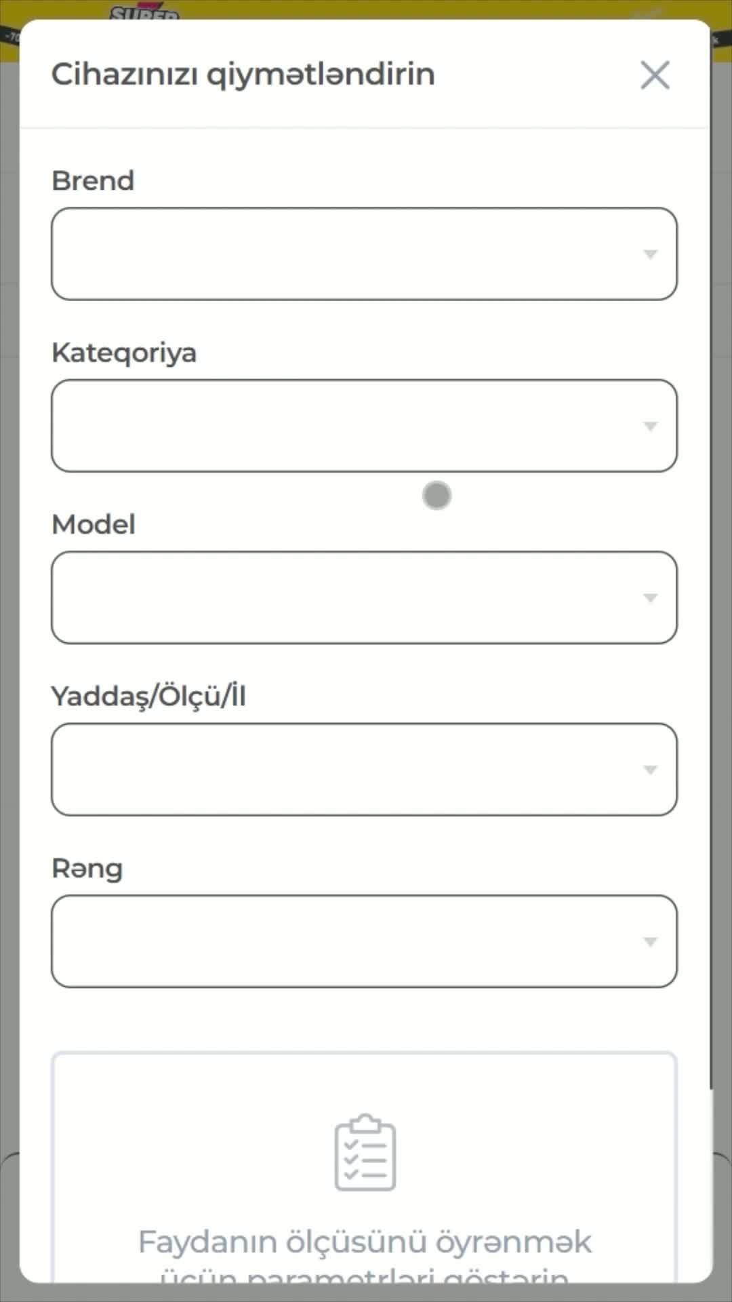Screen dimensions: 732x1302
Task: Open the Rəng color selection field
Action: click(x=346, y=941)
